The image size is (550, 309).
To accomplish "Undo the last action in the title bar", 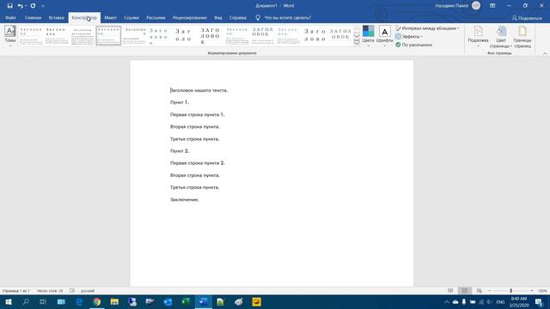I will pos(20,6).
